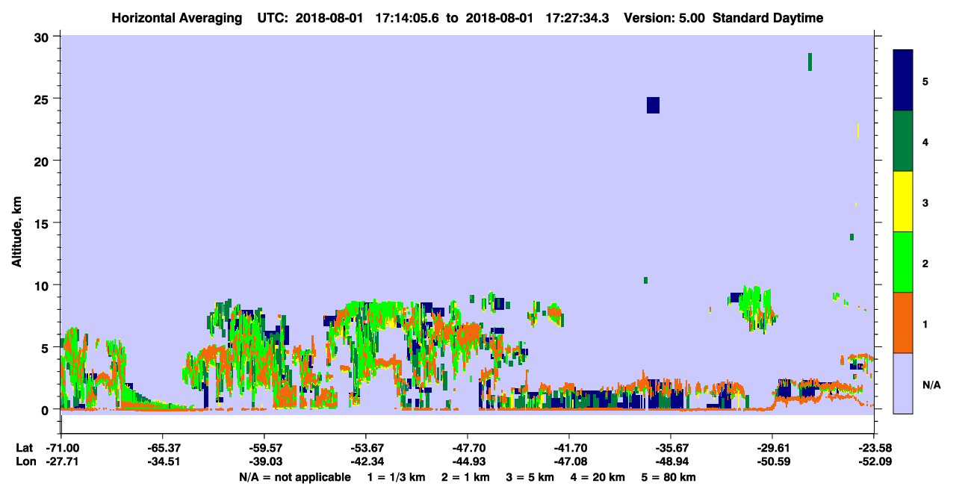The width and height of the screenshot is (971, 498).
Task: Click the bright green level 2 legend segment
Action: [x=903, y=262]
